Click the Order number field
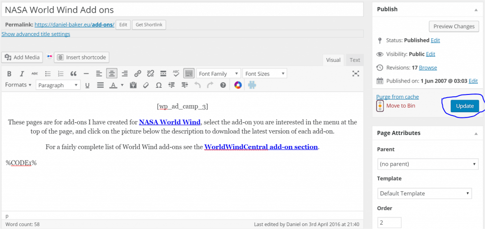The height and width of the screenshot is (229, 485). pyautogui.click(x=389, y=222)
